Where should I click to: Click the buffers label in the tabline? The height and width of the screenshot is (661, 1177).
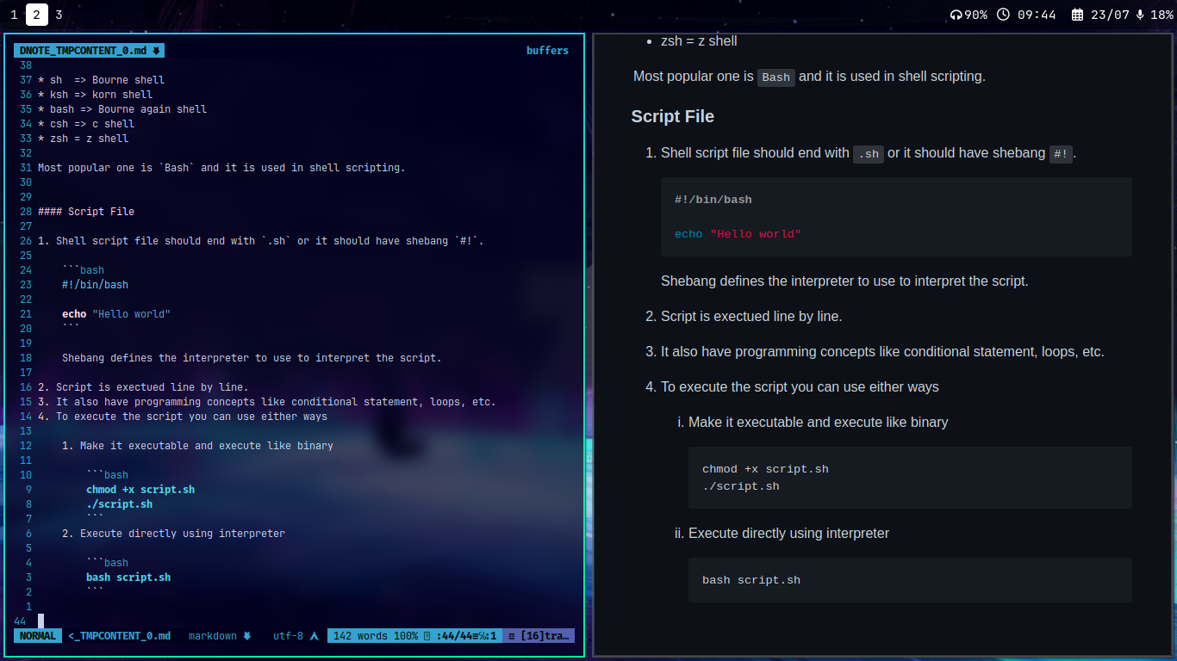[547, 51]
